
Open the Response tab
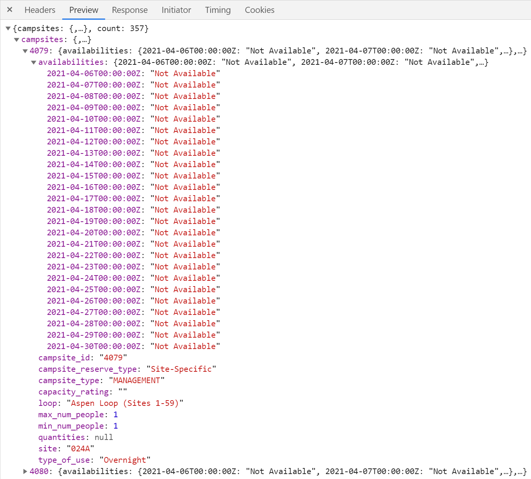pyautogui.click(x=129, y=10)
